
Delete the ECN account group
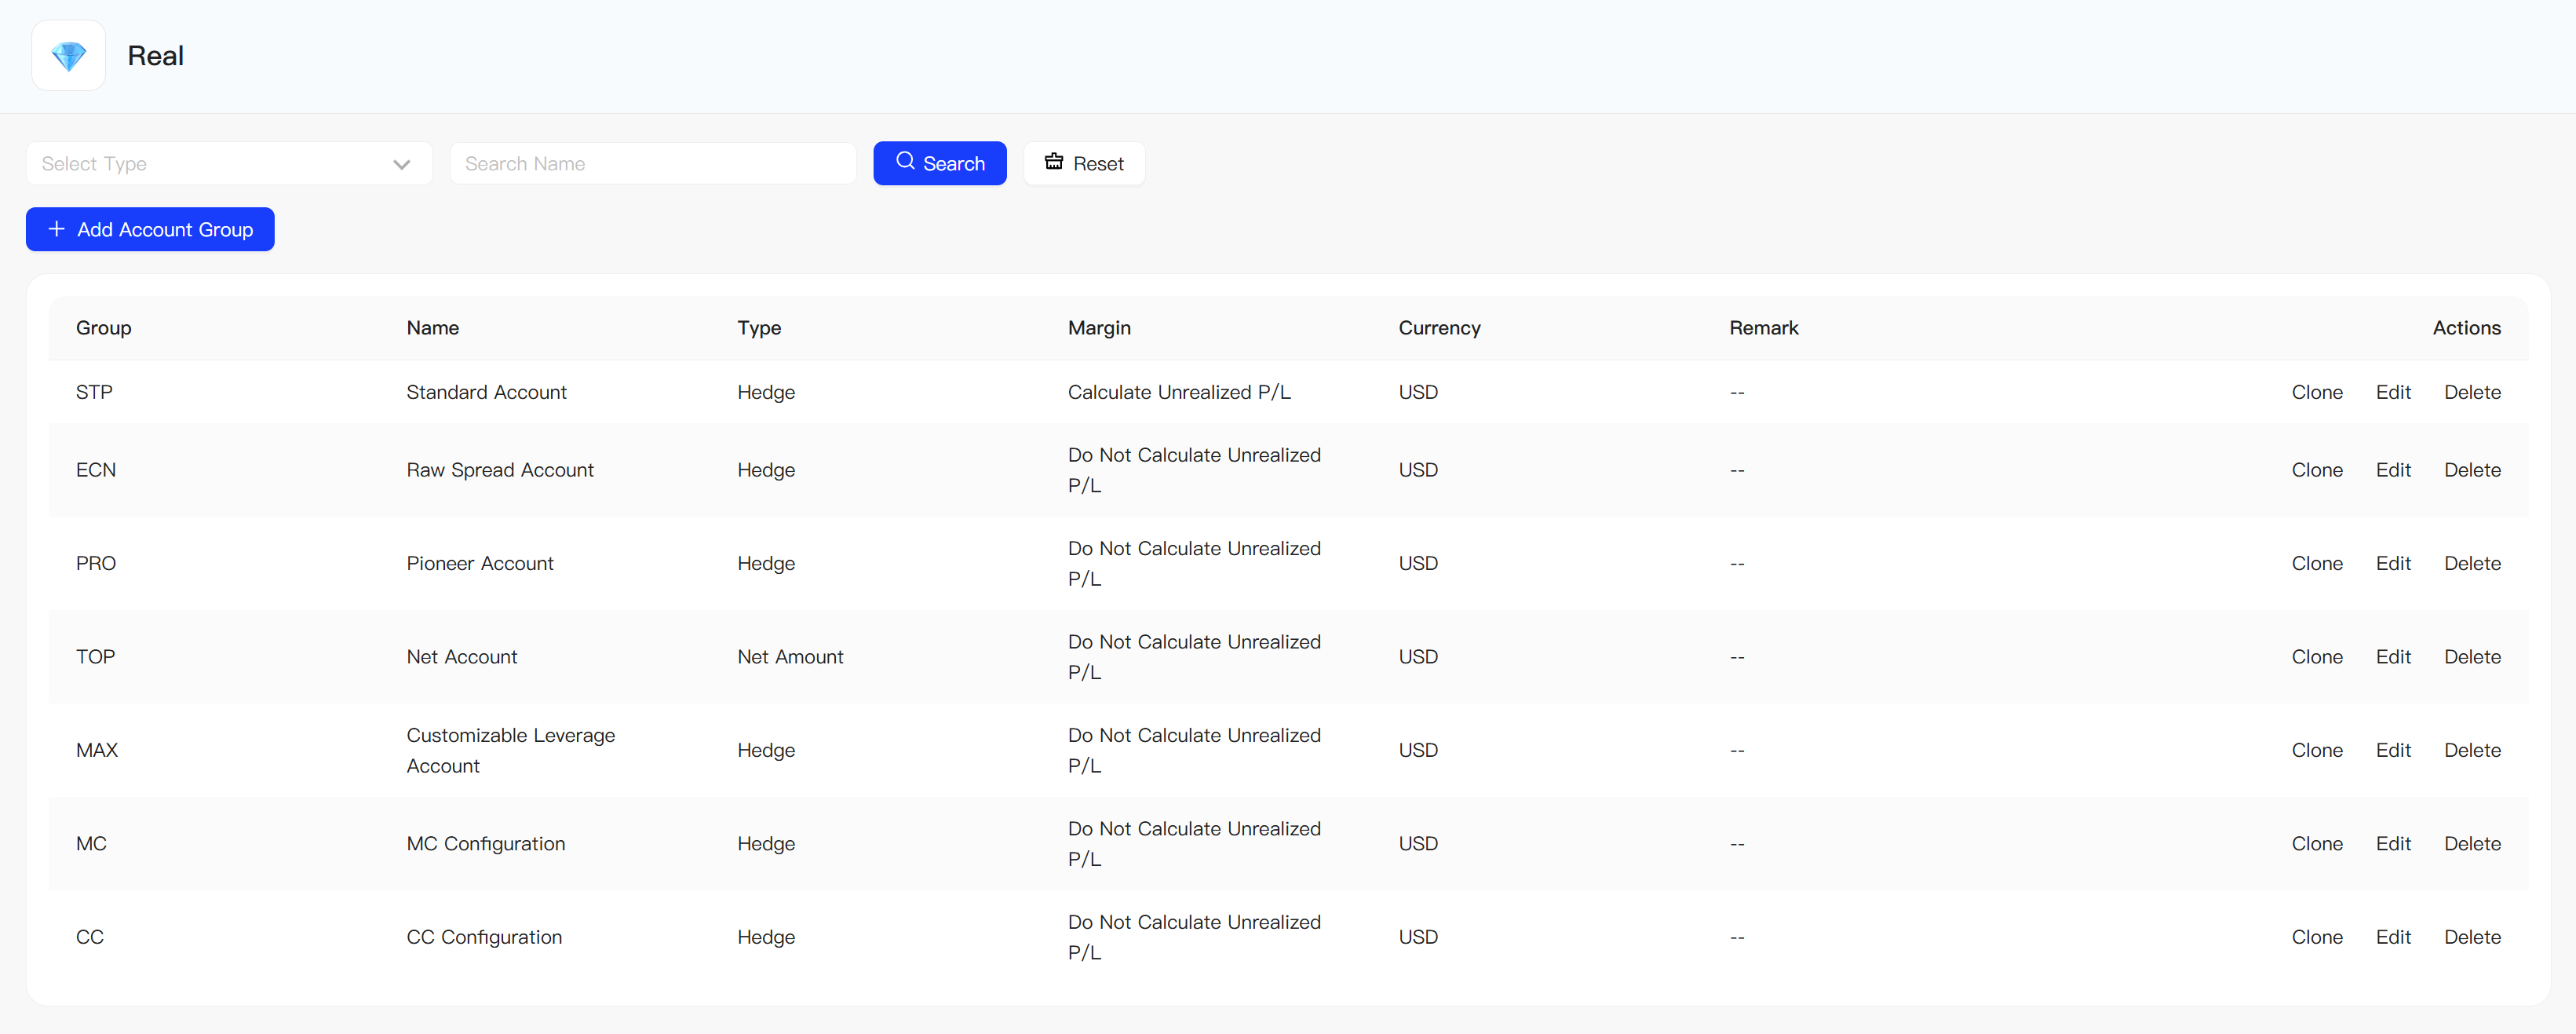coord(2472,470)
